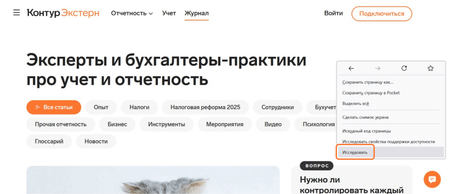455x194 pixels.
Task: Open the Журнал nav tab
Action: point(197,13)
